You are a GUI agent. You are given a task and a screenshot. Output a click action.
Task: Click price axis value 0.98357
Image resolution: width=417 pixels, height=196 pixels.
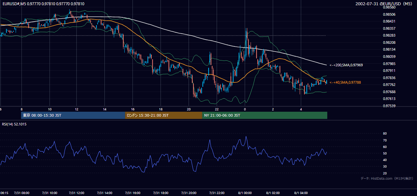click(x=389, y=28)
